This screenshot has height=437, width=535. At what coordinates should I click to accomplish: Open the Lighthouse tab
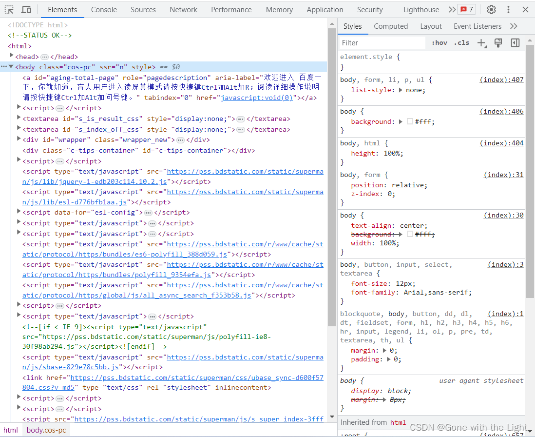(x=421, y=10)
